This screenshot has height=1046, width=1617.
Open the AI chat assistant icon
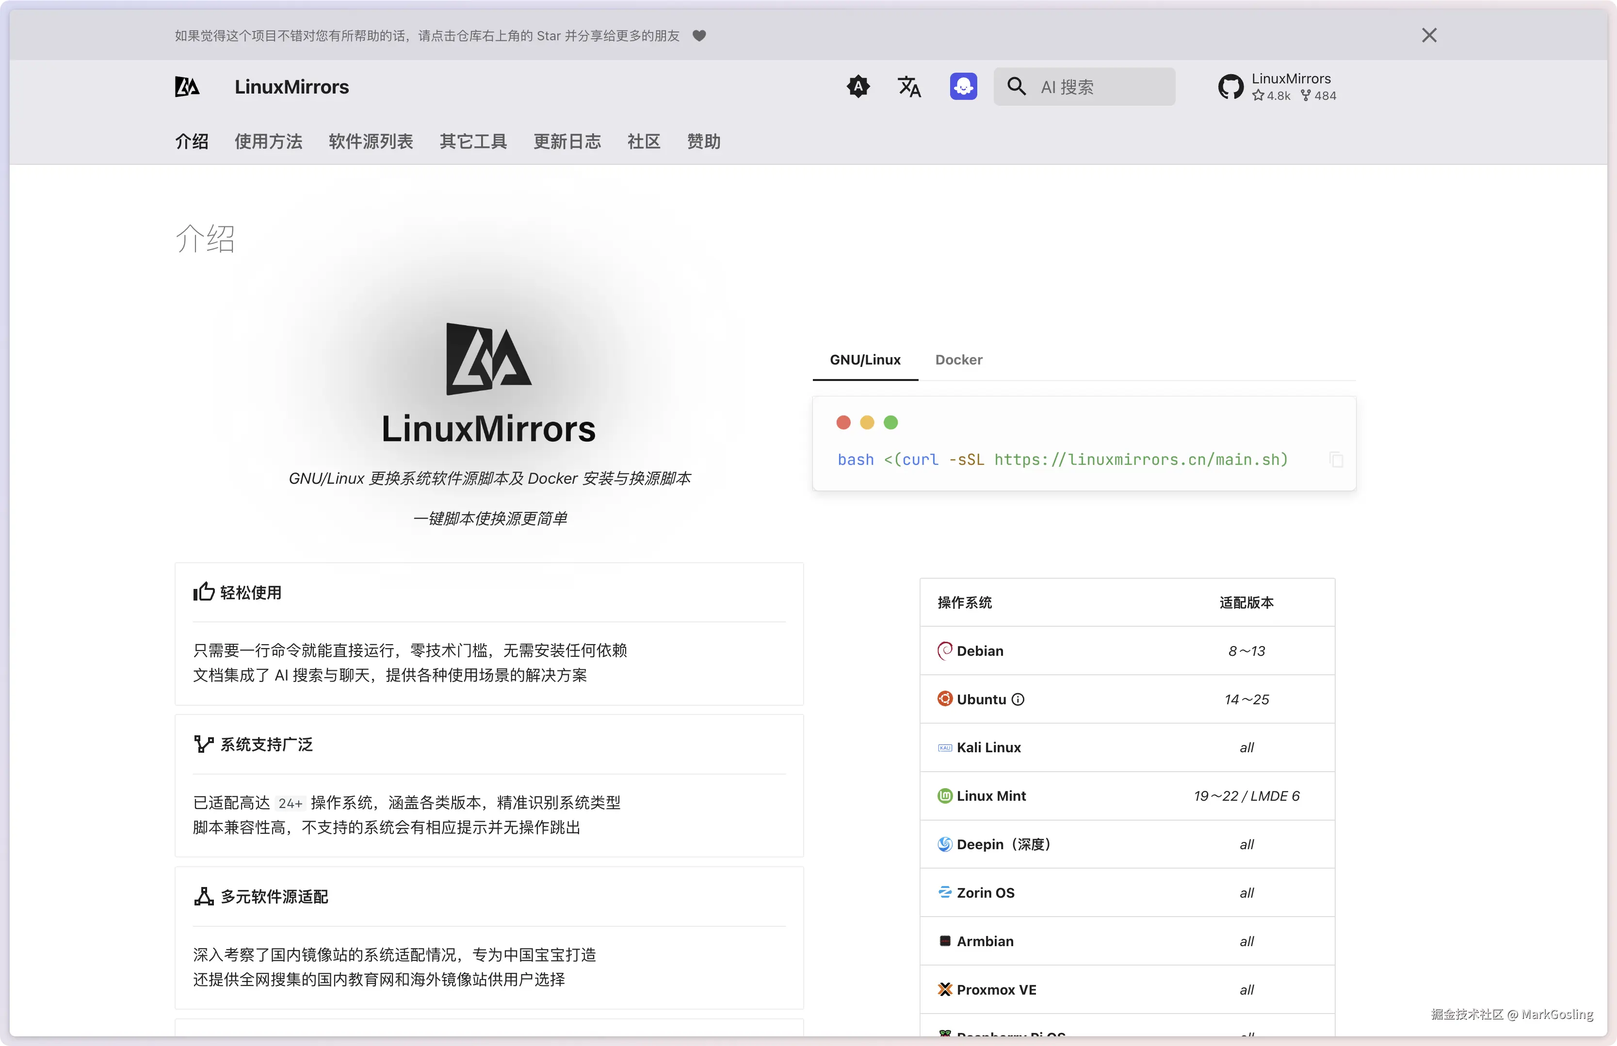[x=963, y=86]
